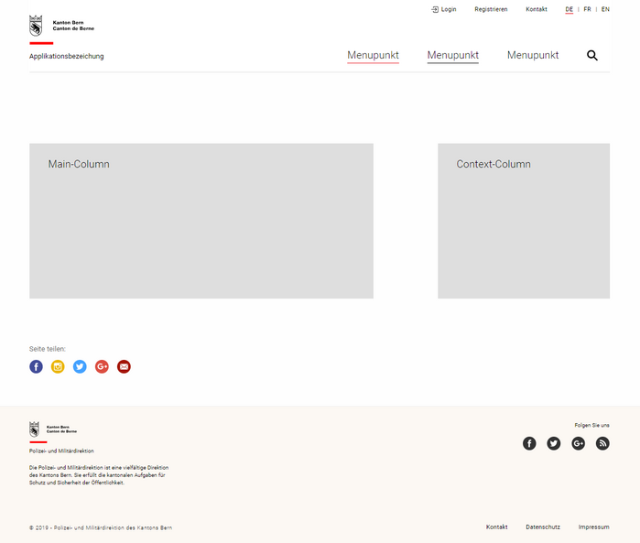Click the Folgen Sie uns label

coord(591,426)
